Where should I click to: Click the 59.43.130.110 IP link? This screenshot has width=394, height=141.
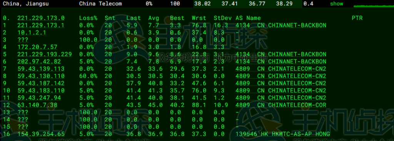tap(41, 76)
